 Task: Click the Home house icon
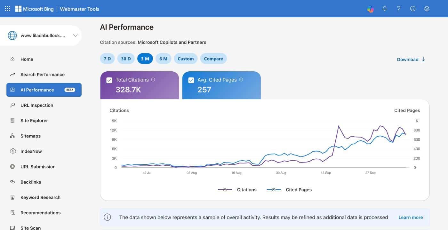(x=12, y=59)
